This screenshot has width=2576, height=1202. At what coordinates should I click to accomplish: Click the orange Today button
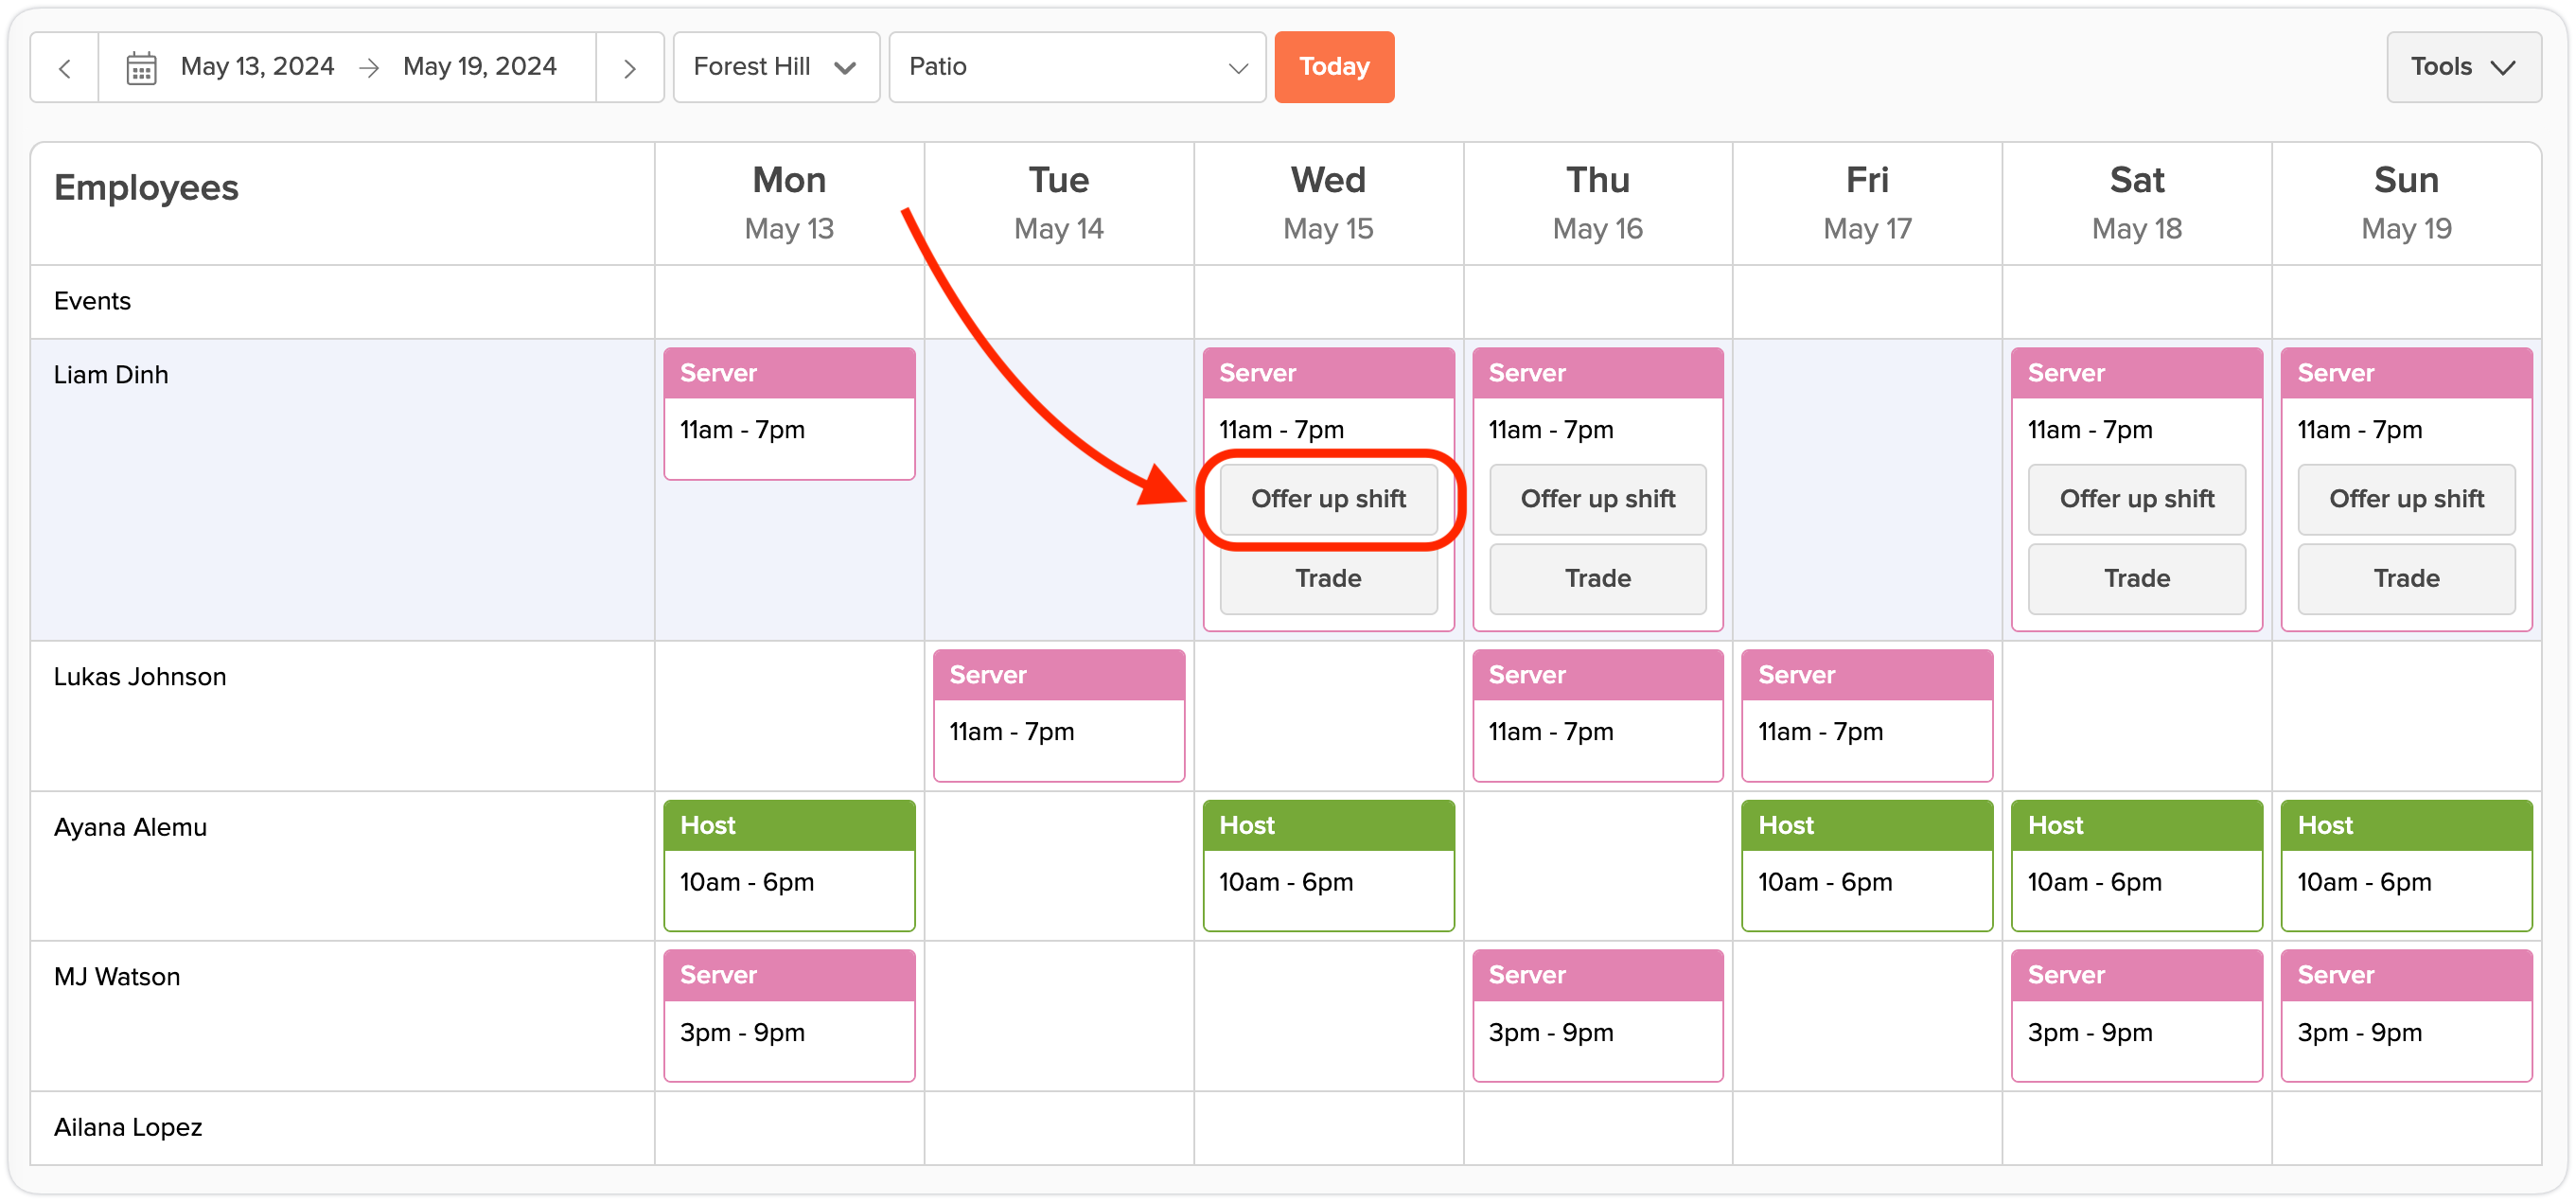[1333, 67]
